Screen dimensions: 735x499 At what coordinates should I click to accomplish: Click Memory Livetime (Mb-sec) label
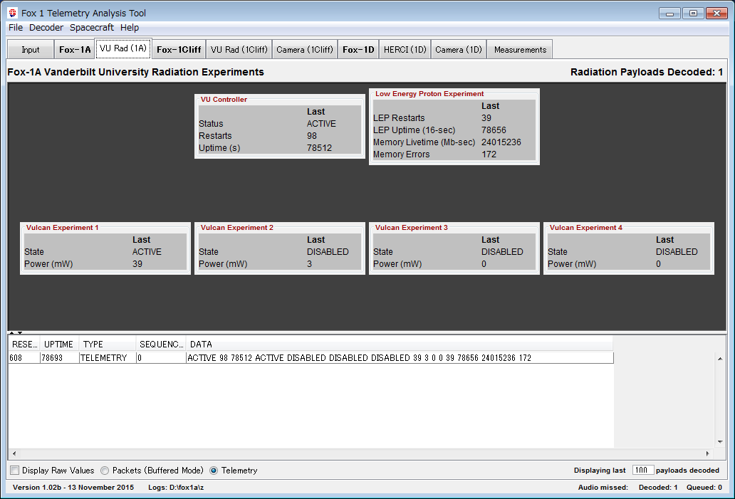pos(424,142)
